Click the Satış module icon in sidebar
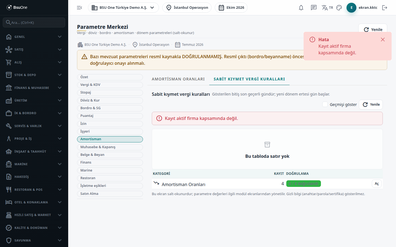This screenshot has width=396, height=247. [9, 49]
